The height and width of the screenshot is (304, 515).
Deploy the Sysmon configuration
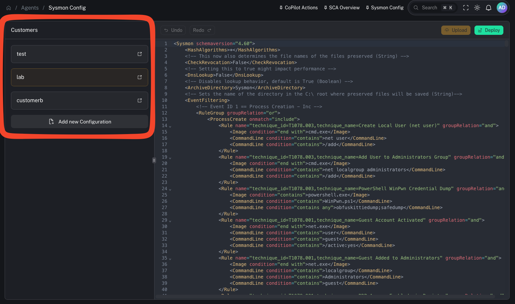coord(489,30)
